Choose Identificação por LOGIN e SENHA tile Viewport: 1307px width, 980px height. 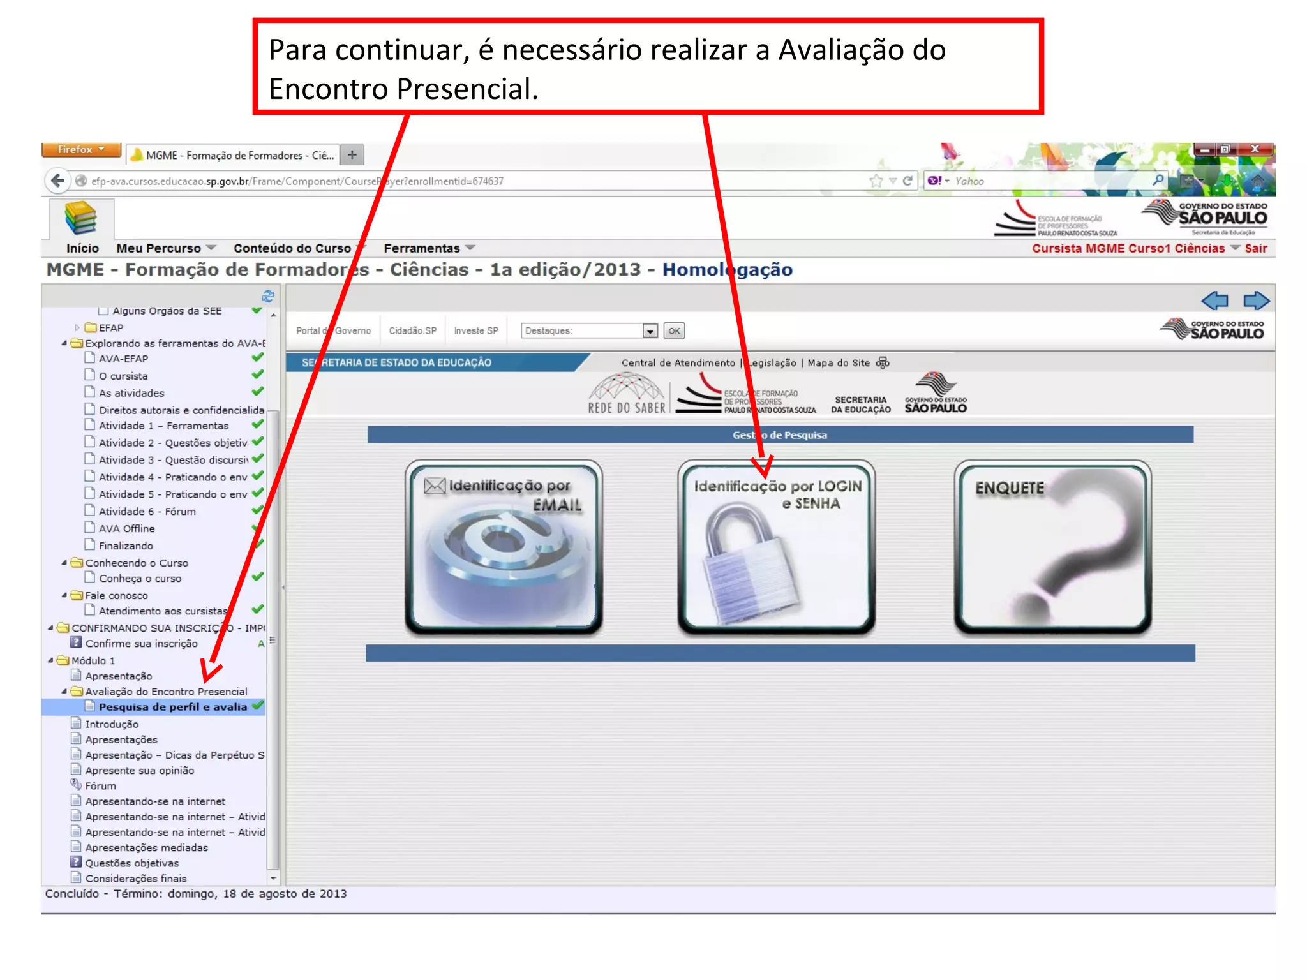click(777, 547)
